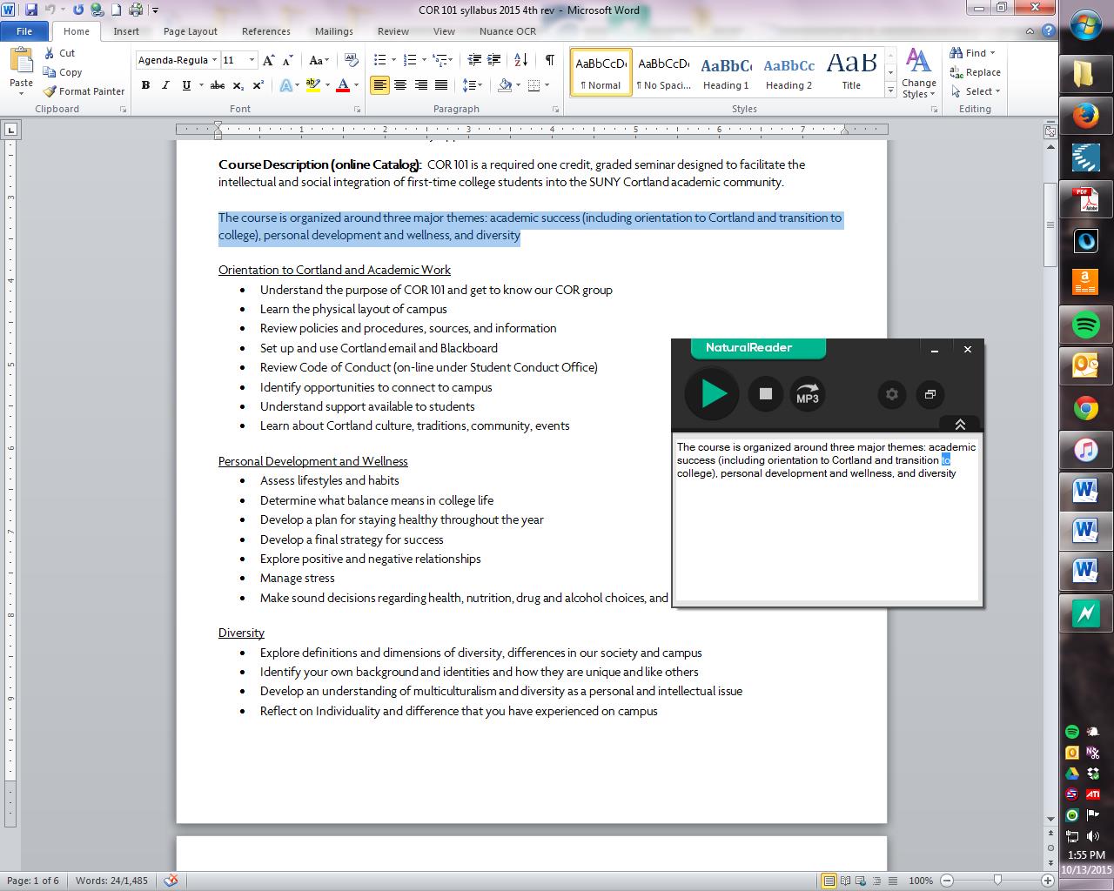The width and height of the screenshot is (1114, 891).
Task: Stop NaturalReader playback
Action: (766, 394)
